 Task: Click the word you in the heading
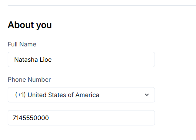44,25
